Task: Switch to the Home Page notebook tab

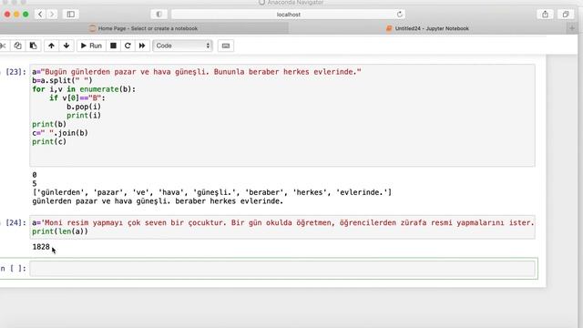Action: [x=144, y=28]
